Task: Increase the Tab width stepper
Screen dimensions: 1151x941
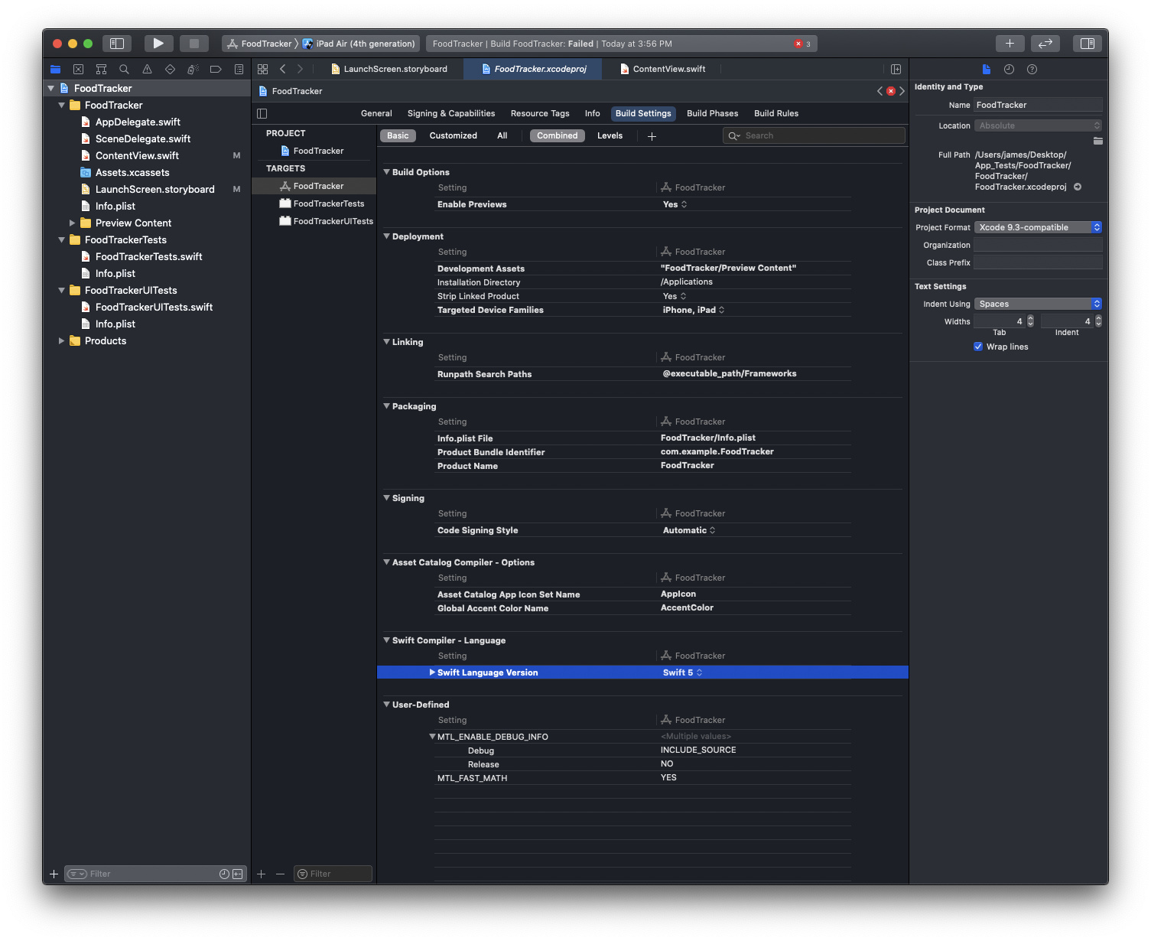Action: point(1030,318)
